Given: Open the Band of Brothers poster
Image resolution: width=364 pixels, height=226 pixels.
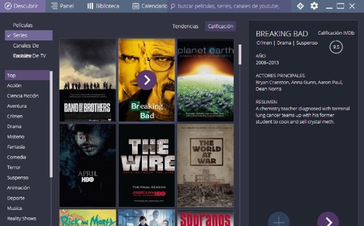Looking at the screenshot, I should [87, 80].
